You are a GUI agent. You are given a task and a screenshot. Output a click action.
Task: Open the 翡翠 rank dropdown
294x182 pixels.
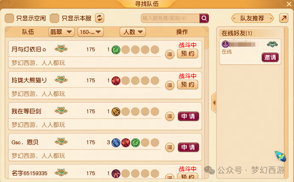(62, 32)
